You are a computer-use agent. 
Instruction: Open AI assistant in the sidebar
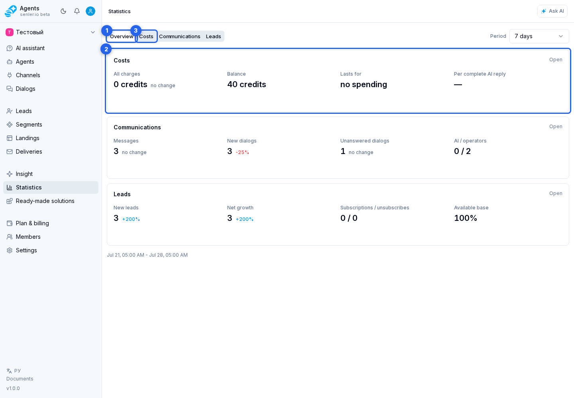51,48
